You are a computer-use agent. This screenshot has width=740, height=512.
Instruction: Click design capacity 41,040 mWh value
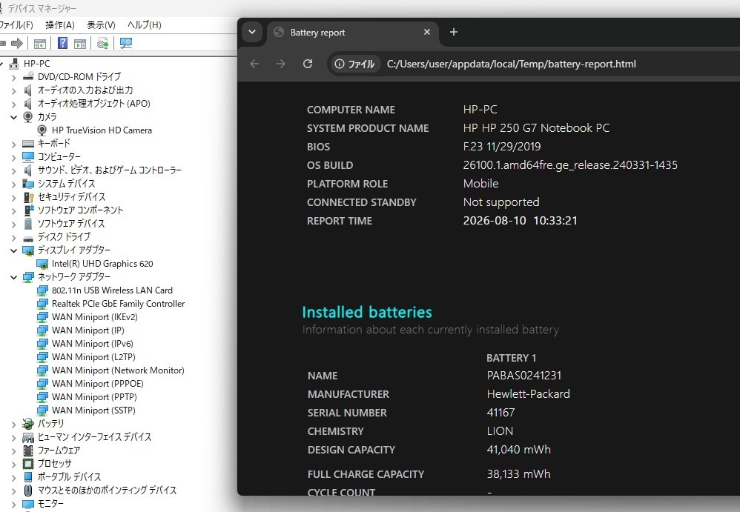click(518, 450)
